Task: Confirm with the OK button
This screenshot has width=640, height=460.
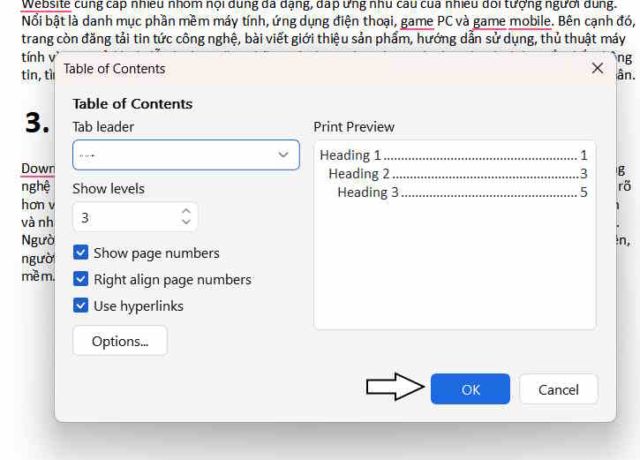Action: click(471, 389)
